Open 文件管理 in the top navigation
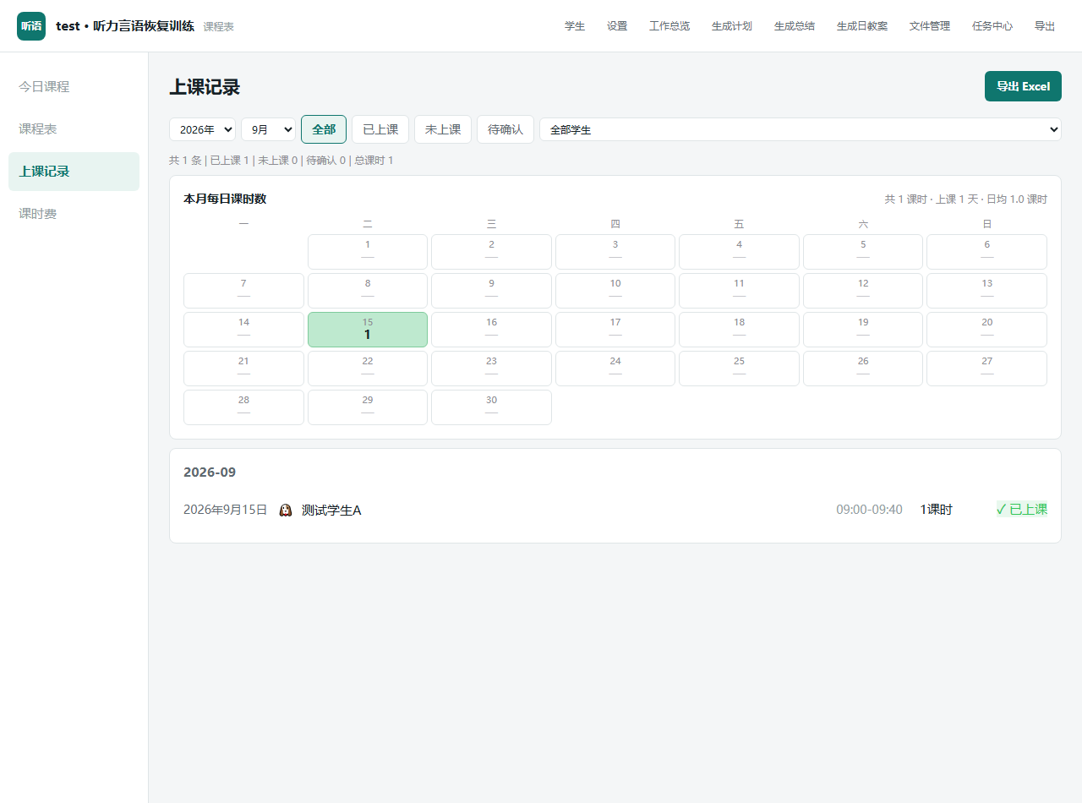 click(x=930, y=26)
